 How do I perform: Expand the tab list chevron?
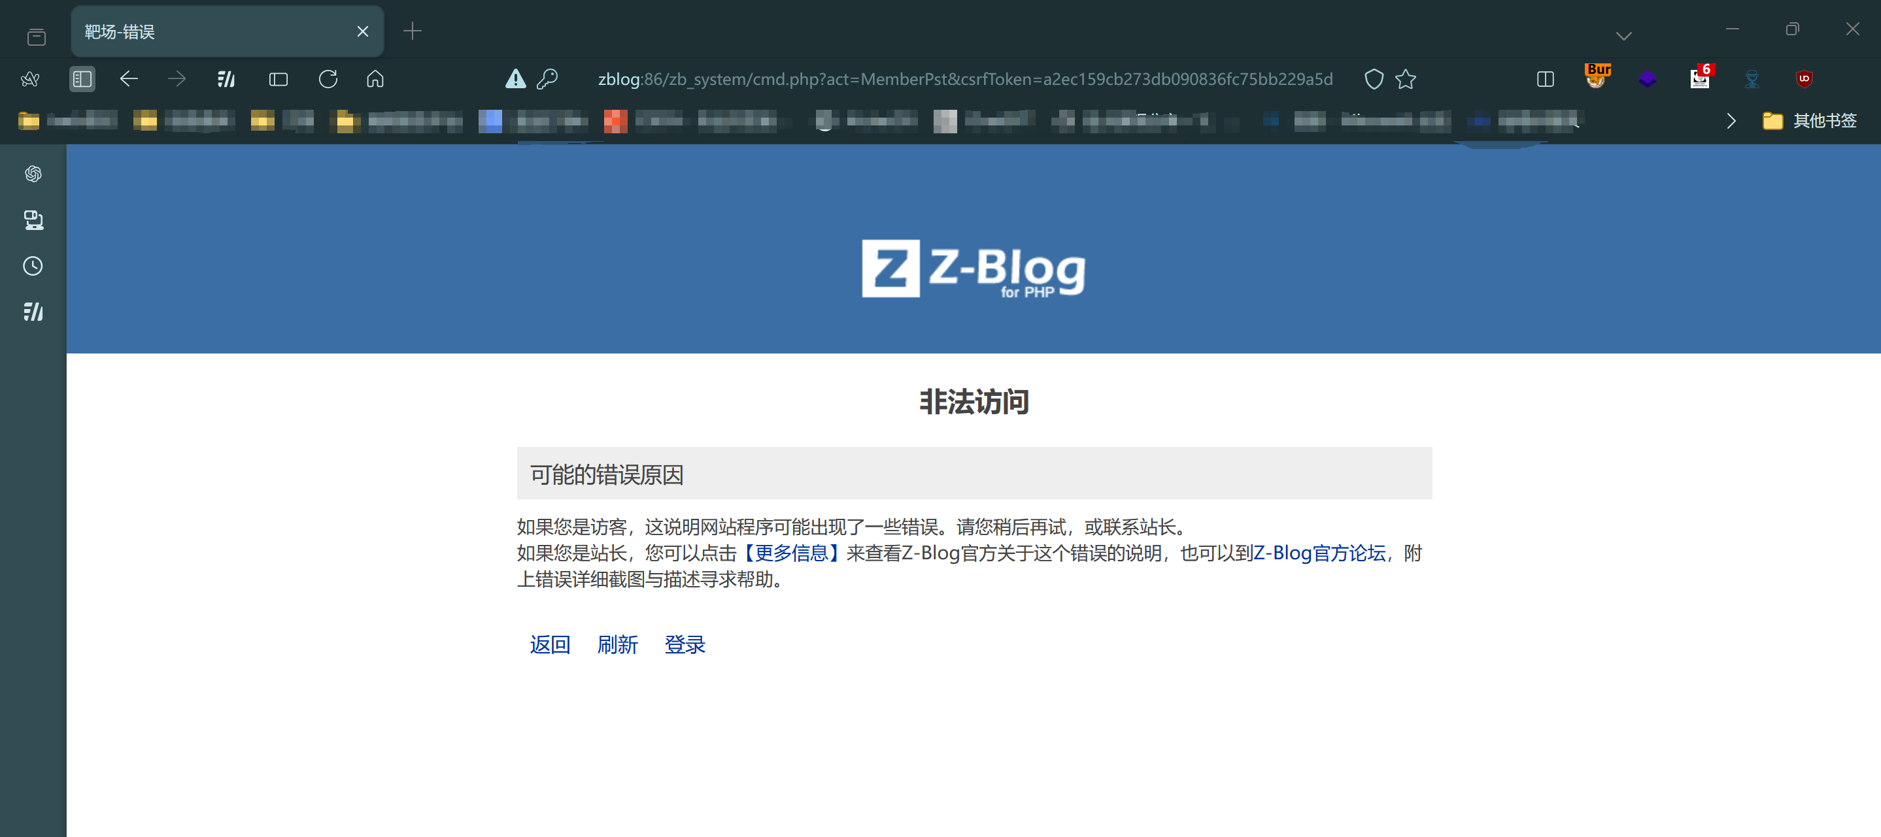1623,36
